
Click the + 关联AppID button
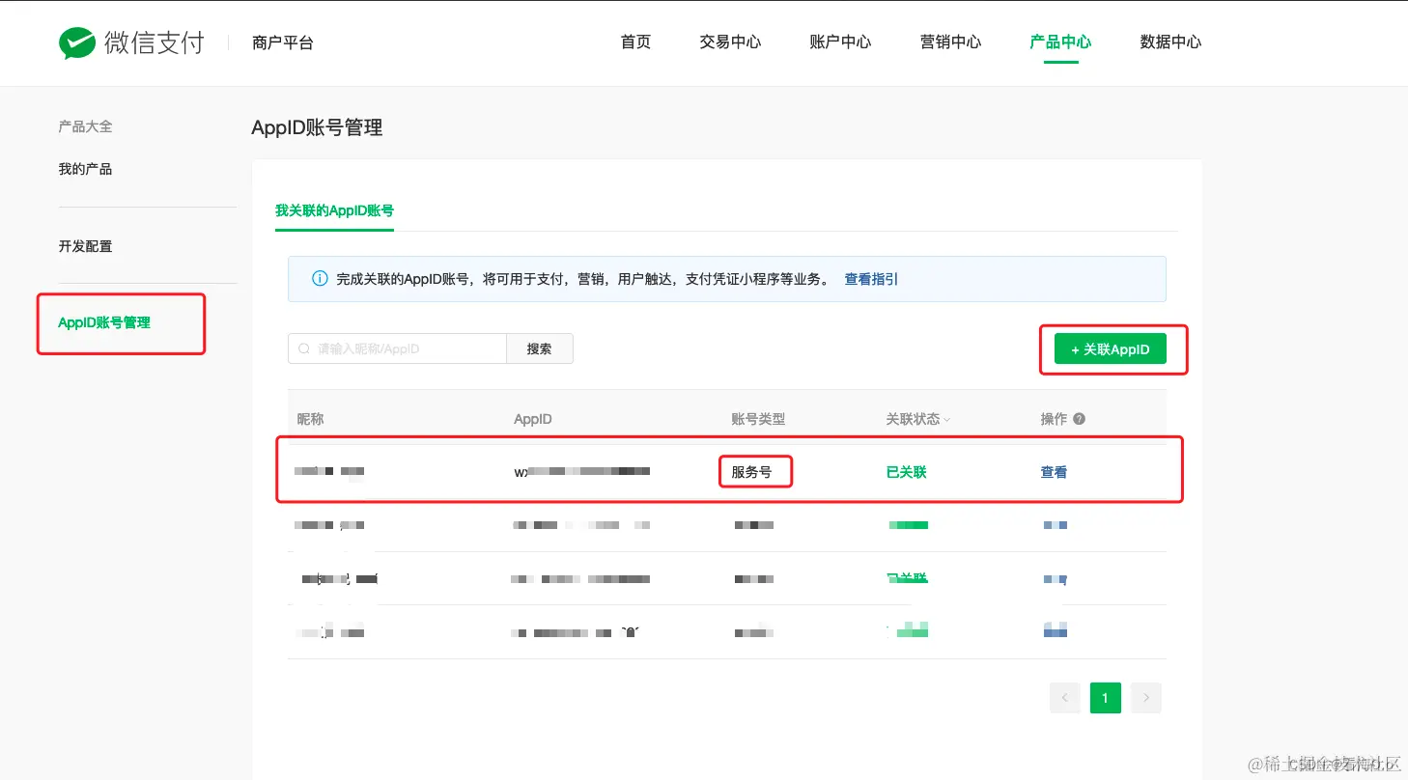(x=1111, y=349)
